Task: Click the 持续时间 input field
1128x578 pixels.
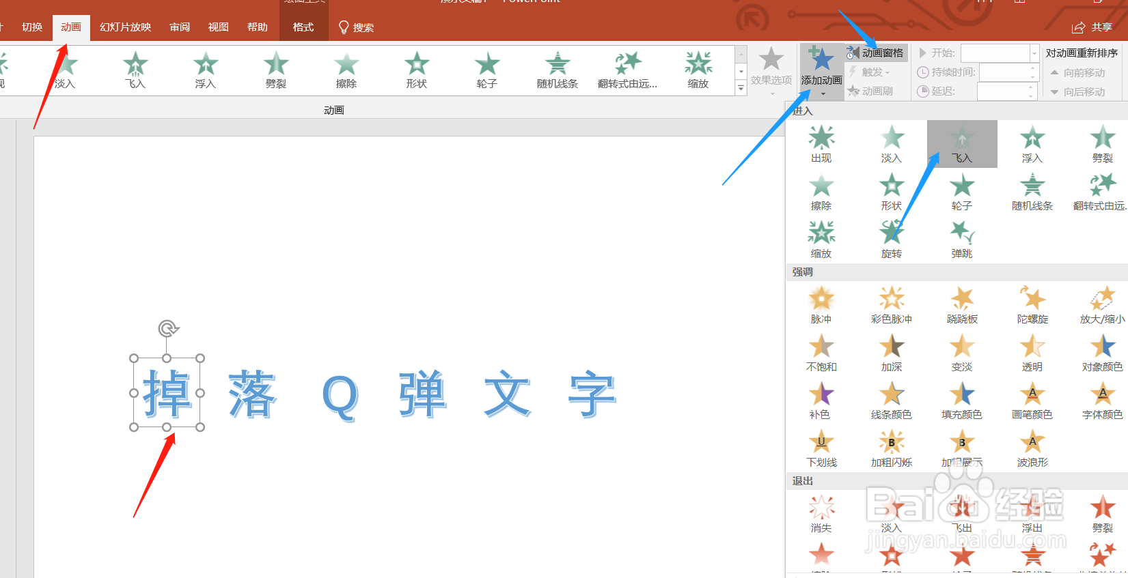Action: 1008,72
